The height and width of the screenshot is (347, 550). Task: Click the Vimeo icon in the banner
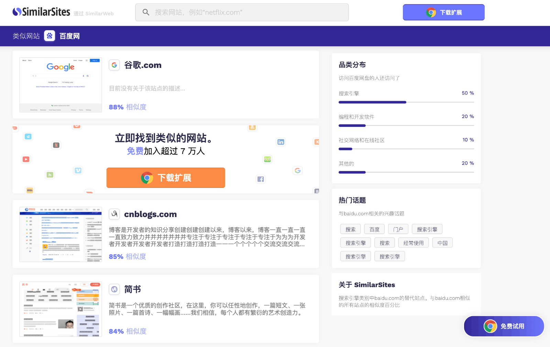coord(78,170)
